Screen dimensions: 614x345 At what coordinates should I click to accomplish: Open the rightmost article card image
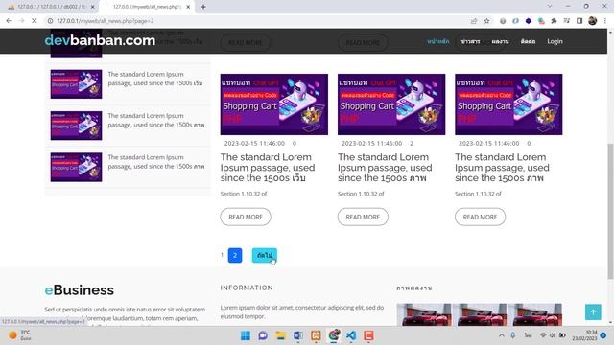[508, 104]
